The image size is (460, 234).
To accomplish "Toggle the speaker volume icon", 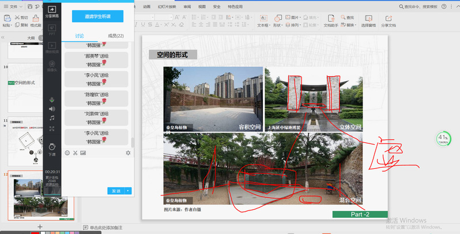I will tap(52, 108).
